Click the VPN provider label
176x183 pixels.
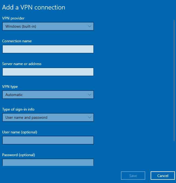coord(13,18)
